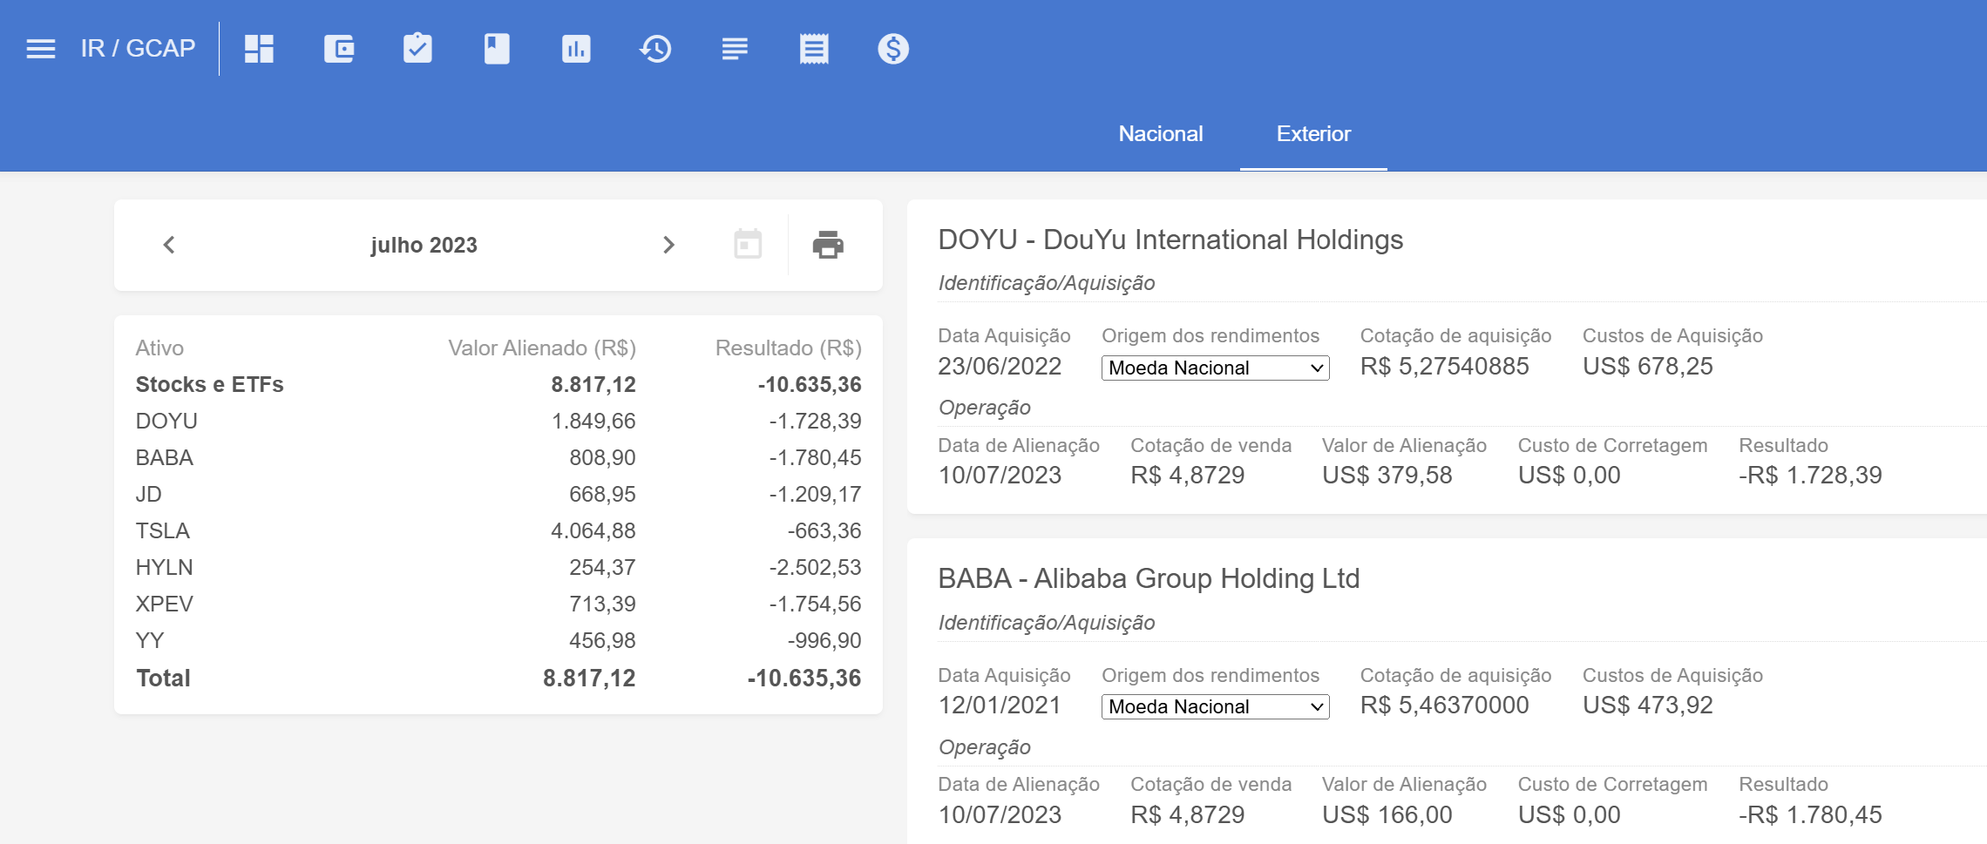Image resolution: width=1987 pixels, height=844 pixels.
Task: Open the history clock icon
Action: click(655, 49)
